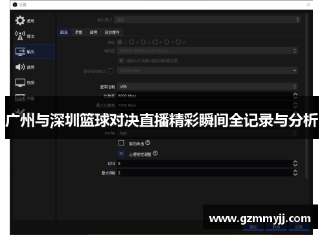The height and width of the screenshot is (235, 324).
Task: Select audio track 6 radio button
Action: (x=178, y=42)
